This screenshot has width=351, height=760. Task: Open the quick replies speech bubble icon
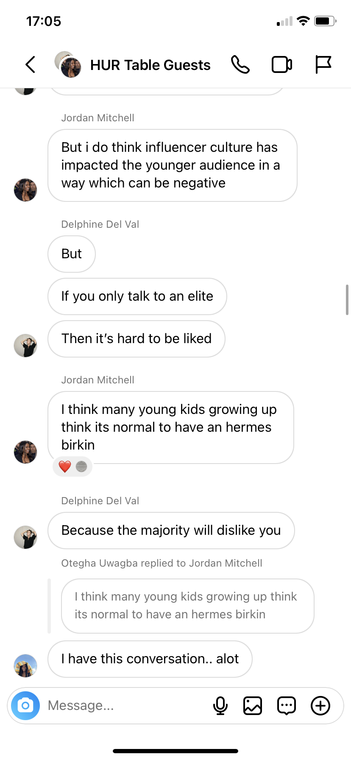[287, 706]
